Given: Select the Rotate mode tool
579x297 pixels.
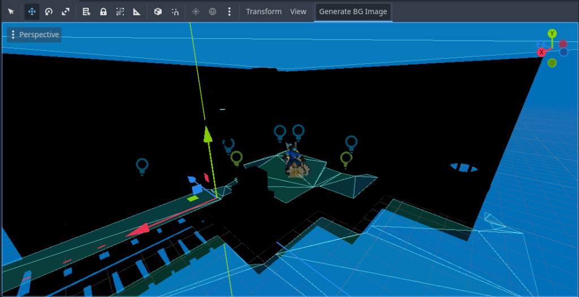Looking at the screenshot, I should (x=49, y=11).
